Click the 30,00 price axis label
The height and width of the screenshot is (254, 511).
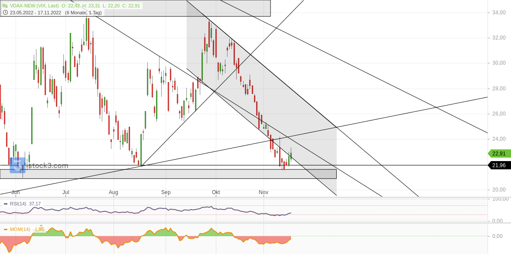coord(499,63)
